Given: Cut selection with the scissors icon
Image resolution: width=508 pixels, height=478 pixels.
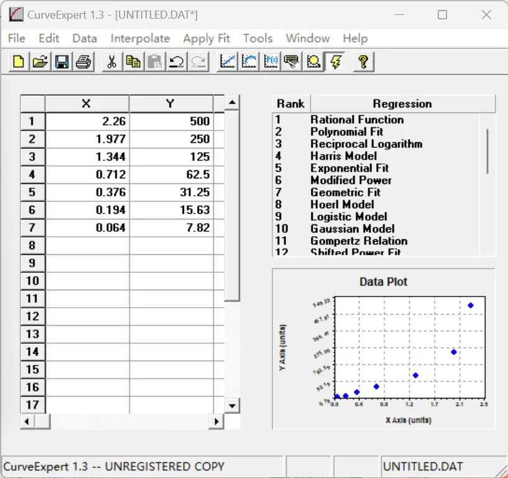Looking at the screenshot, I should (112, 62).
